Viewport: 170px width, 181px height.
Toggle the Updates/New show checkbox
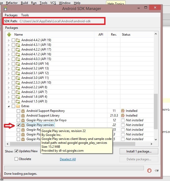pyautogui.click(x=16, y=151)
